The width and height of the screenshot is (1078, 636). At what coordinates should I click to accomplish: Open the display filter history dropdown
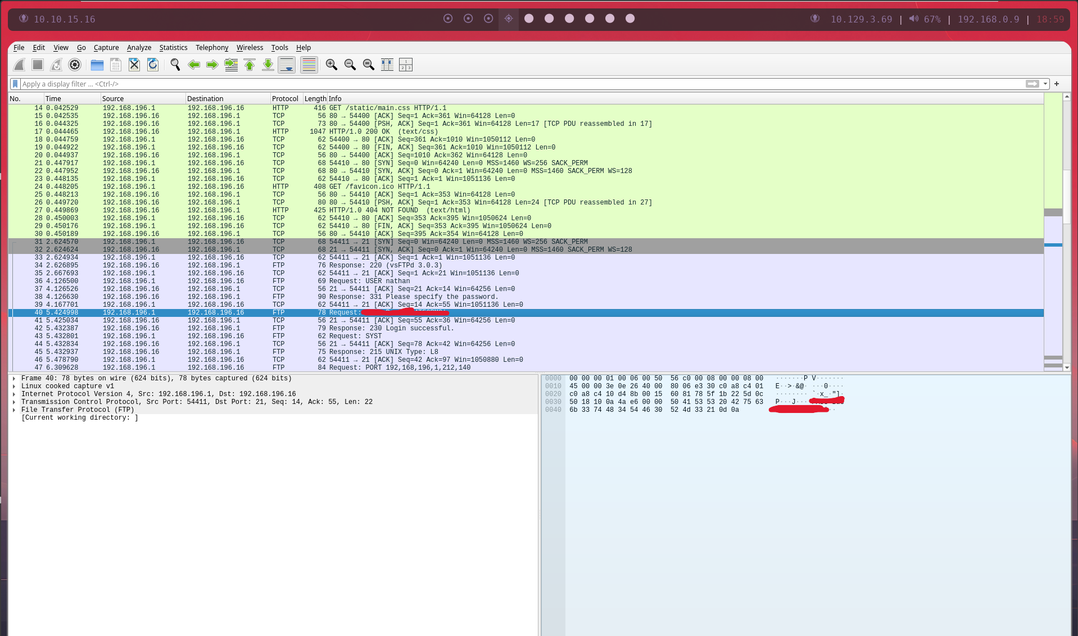[1045, 84]
